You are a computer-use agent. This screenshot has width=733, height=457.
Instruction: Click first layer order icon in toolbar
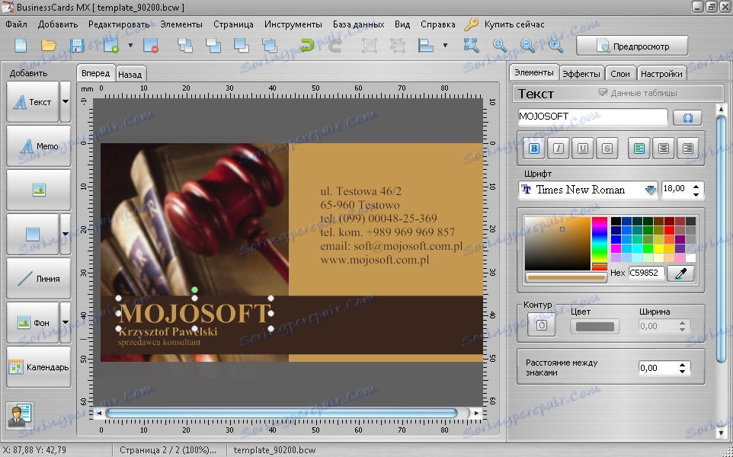point(185,46)
